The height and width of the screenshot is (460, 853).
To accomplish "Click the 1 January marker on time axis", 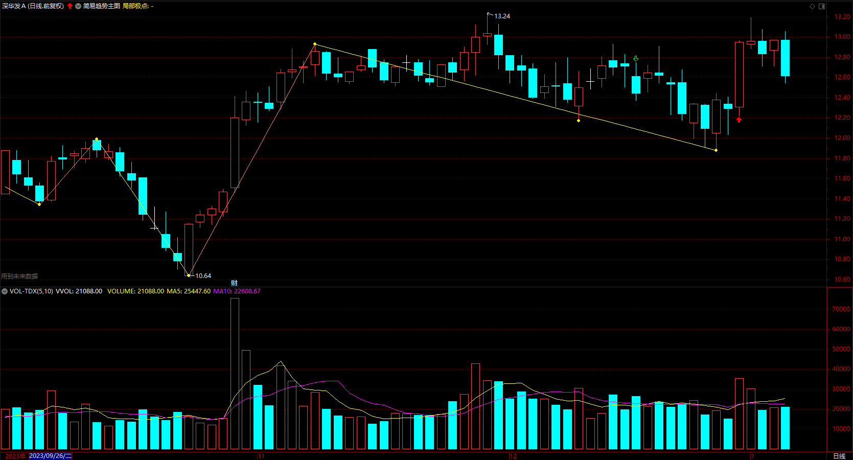I will coord(752,456).
